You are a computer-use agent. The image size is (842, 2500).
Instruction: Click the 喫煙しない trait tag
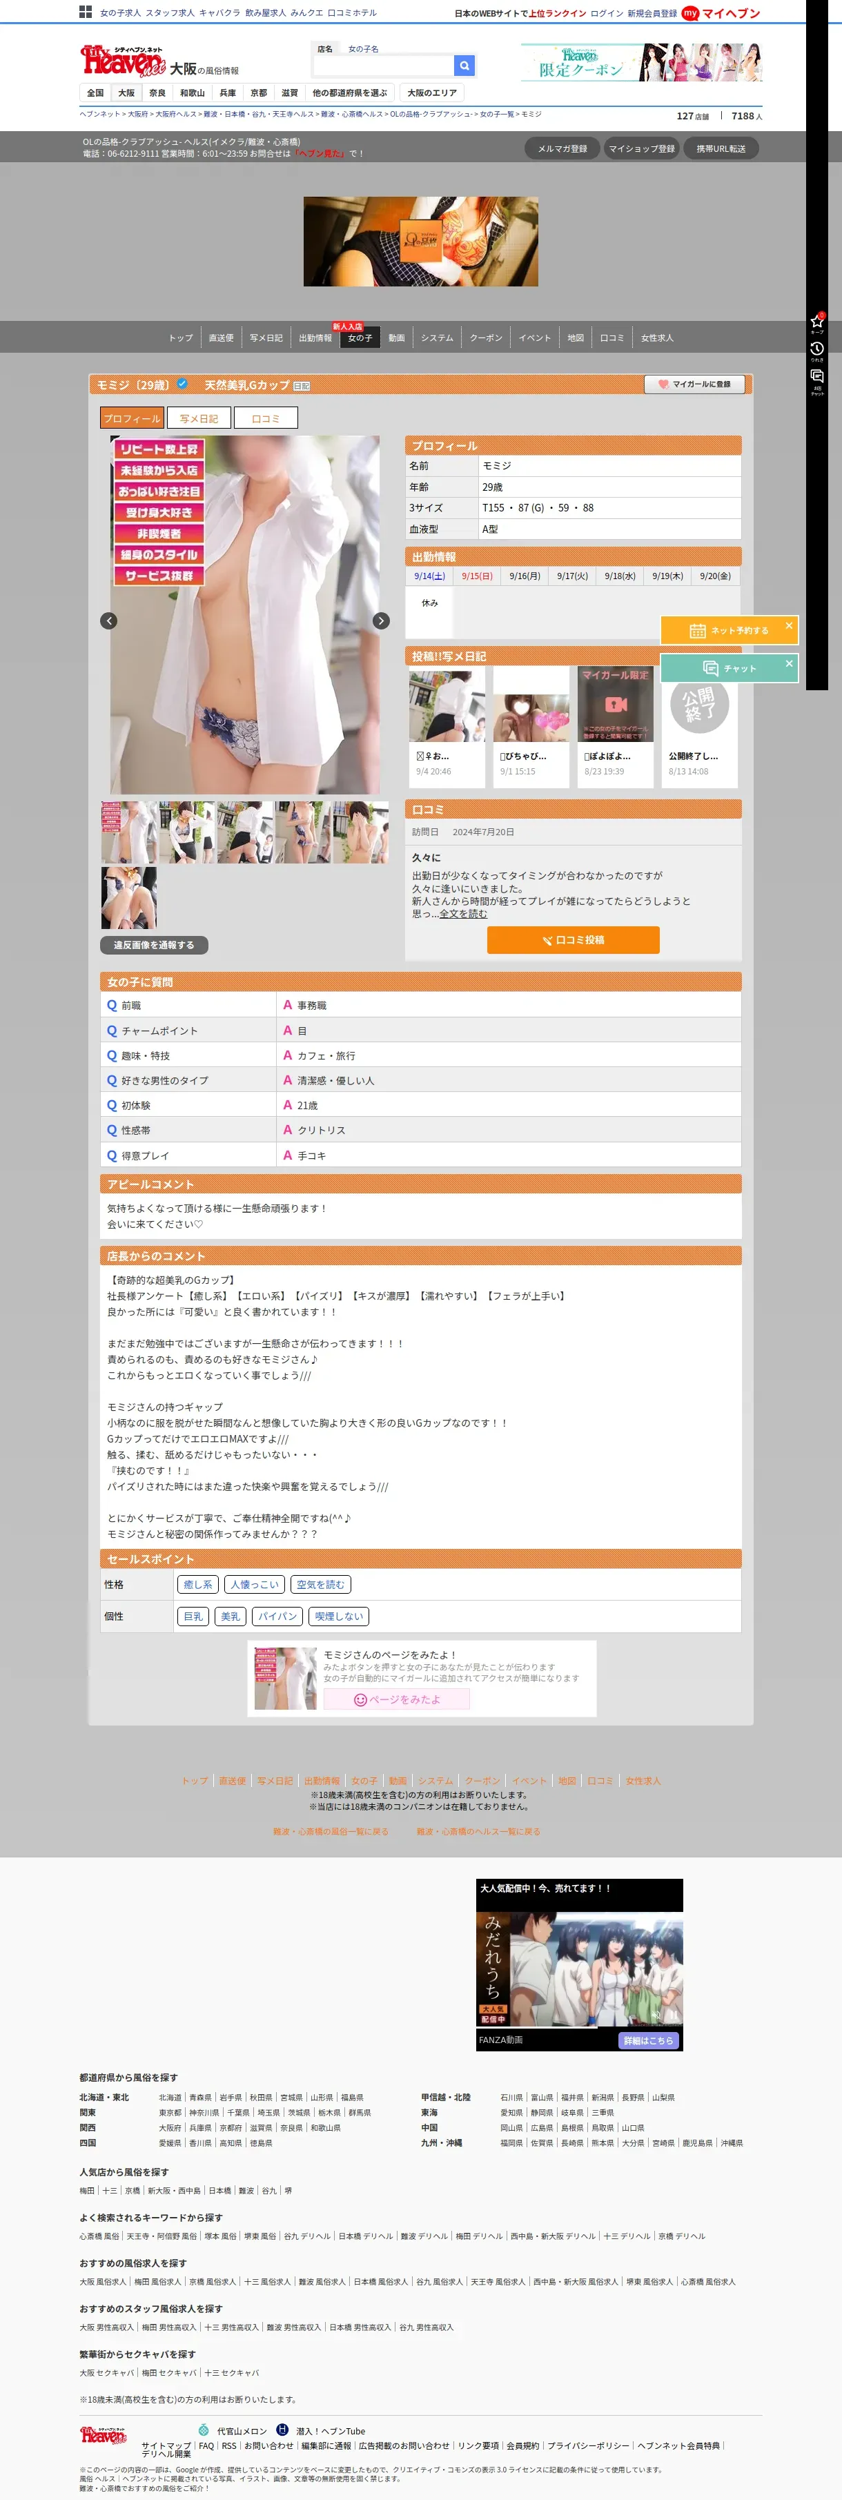(x=339, y=1616)
